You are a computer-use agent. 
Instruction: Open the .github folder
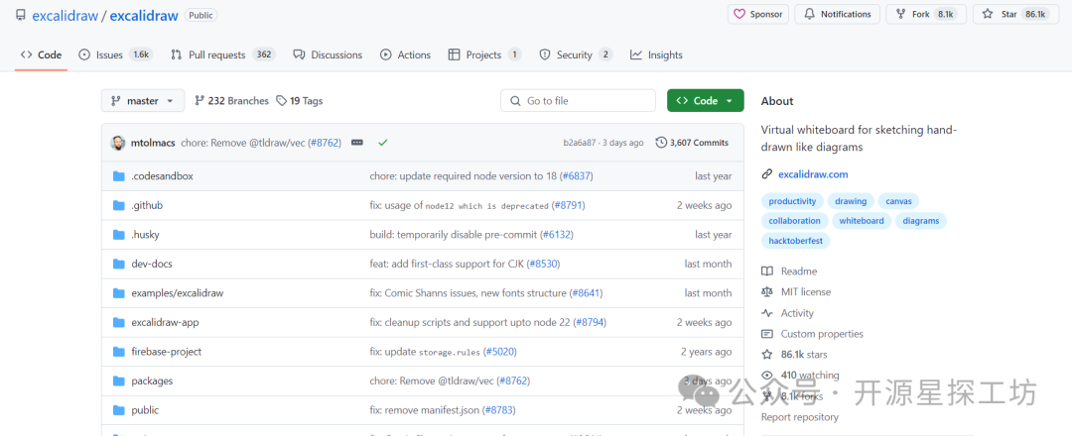pos(147,205)
